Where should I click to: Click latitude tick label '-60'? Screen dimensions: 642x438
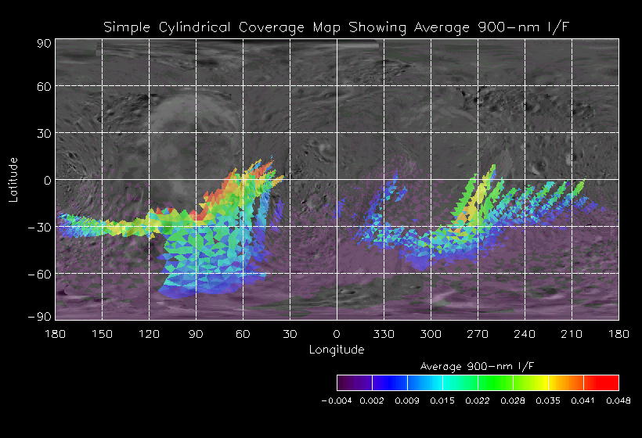pos(39,274)
